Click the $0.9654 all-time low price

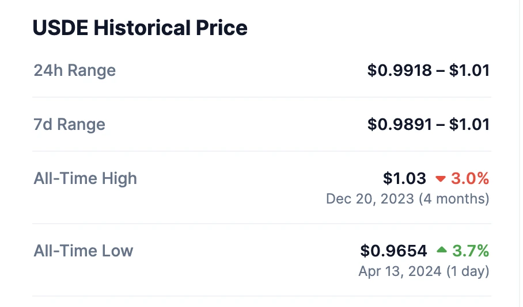[394, 251]
